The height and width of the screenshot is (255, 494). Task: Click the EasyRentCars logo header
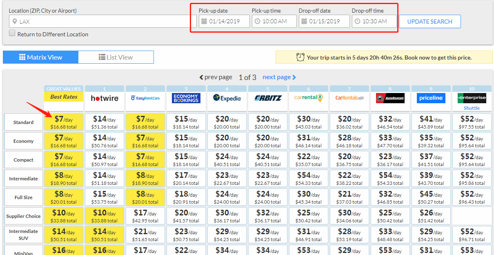point(145,98)
